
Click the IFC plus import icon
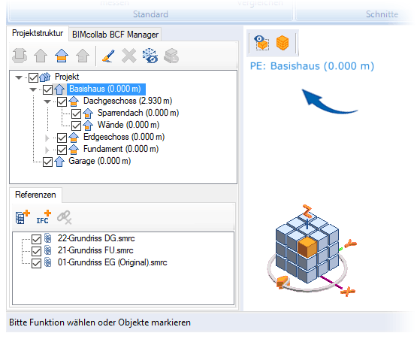tap(44, 217)
